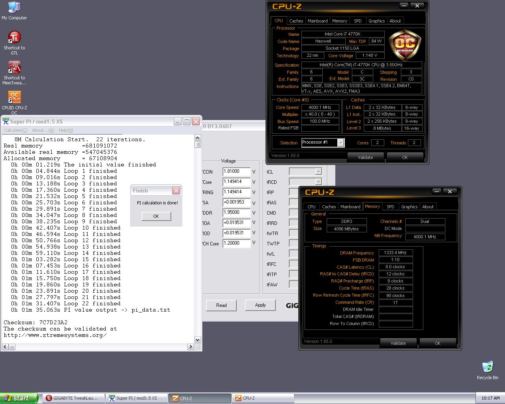Click the Super PI vertical scrollbar up arrow
This screenshot has width=505, height=404.
point(198,138)
